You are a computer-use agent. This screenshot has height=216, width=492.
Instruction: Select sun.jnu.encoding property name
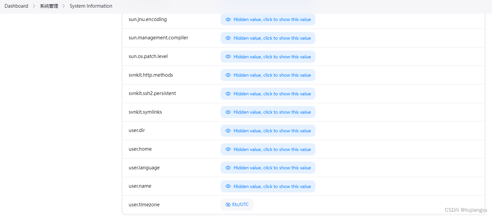pos(148,19)
